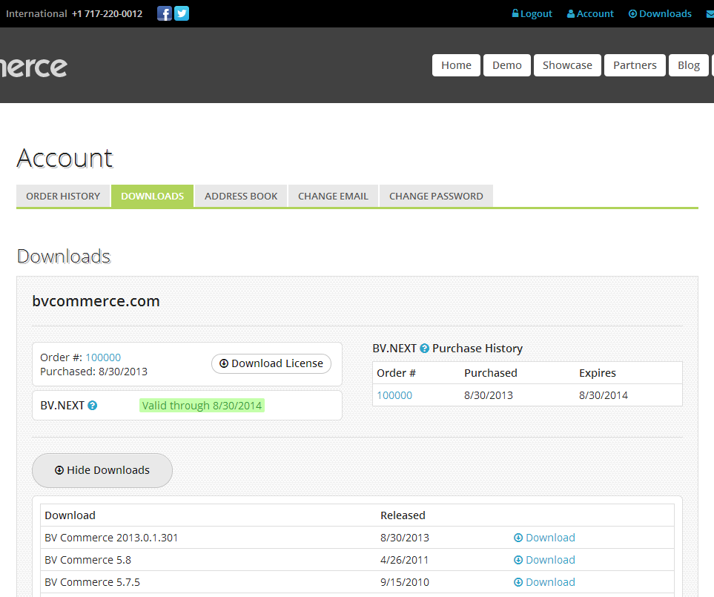
Task: Click the BV.NEXT help icon beside Valid through
Action: point(93,405)
